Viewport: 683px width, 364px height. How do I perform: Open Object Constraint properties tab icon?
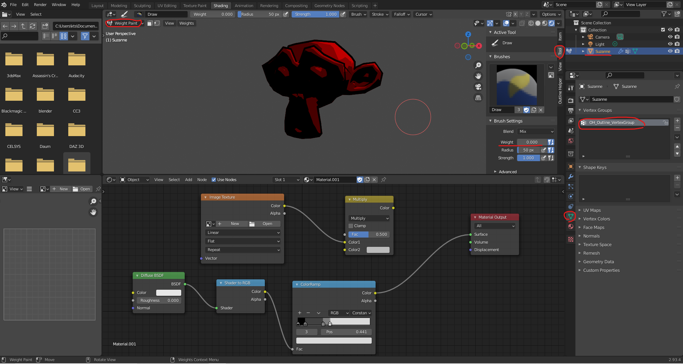click(571, 206)
